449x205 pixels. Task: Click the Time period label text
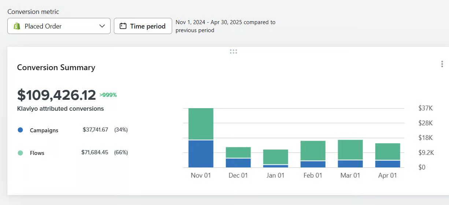148,26
